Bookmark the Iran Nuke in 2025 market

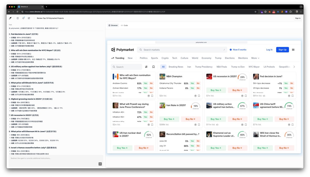point(199,125)
